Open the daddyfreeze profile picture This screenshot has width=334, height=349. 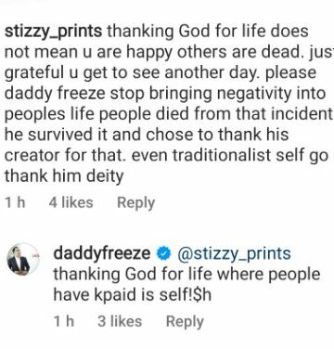23,259
